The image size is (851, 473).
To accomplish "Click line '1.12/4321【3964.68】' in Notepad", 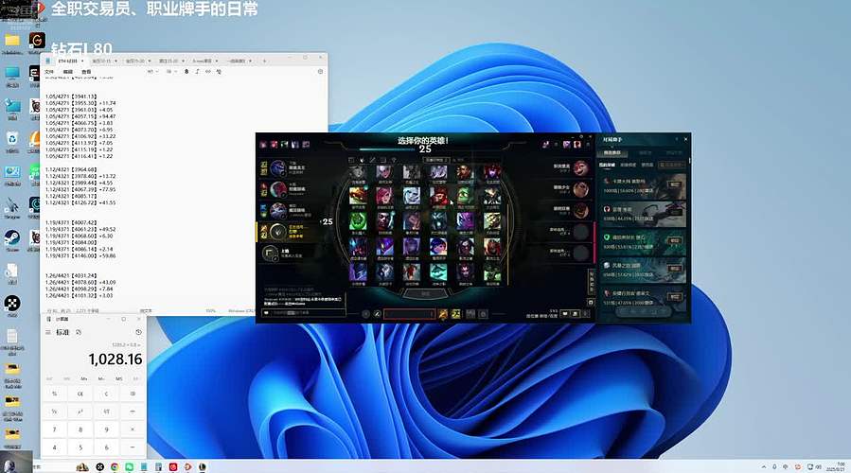I will click(71, 169).
